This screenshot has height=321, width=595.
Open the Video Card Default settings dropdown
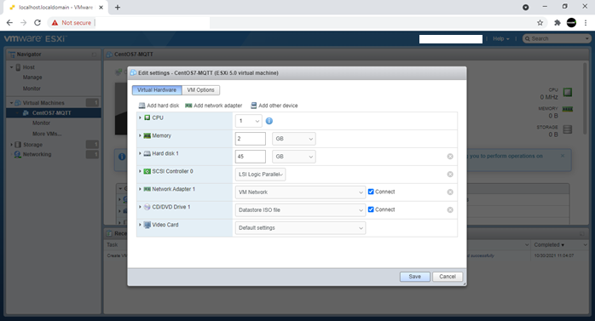click(300, 228)
